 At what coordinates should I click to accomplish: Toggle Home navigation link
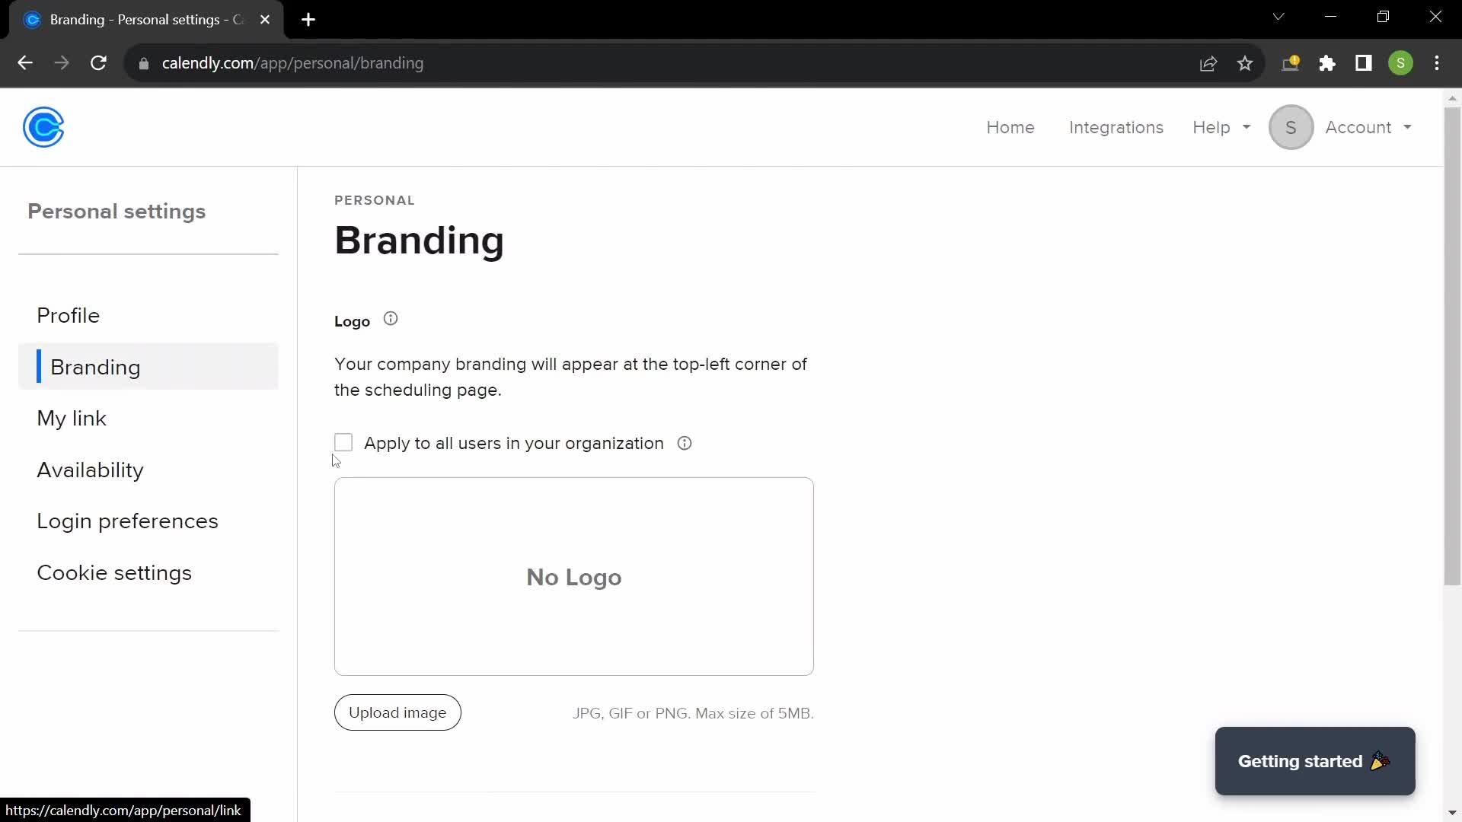[x=1010, y=126]
